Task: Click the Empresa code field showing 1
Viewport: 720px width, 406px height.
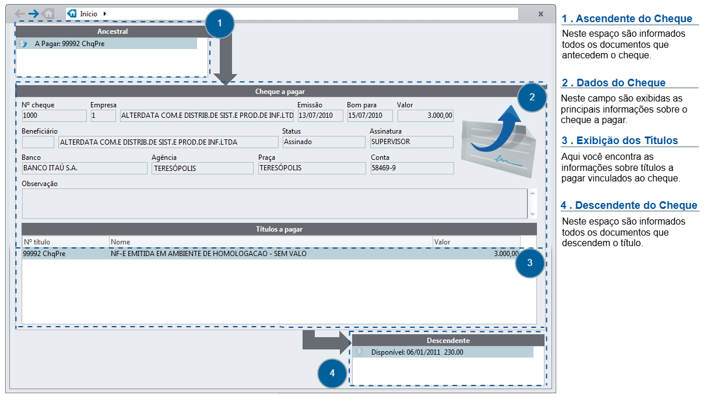Action: (103, 116)
